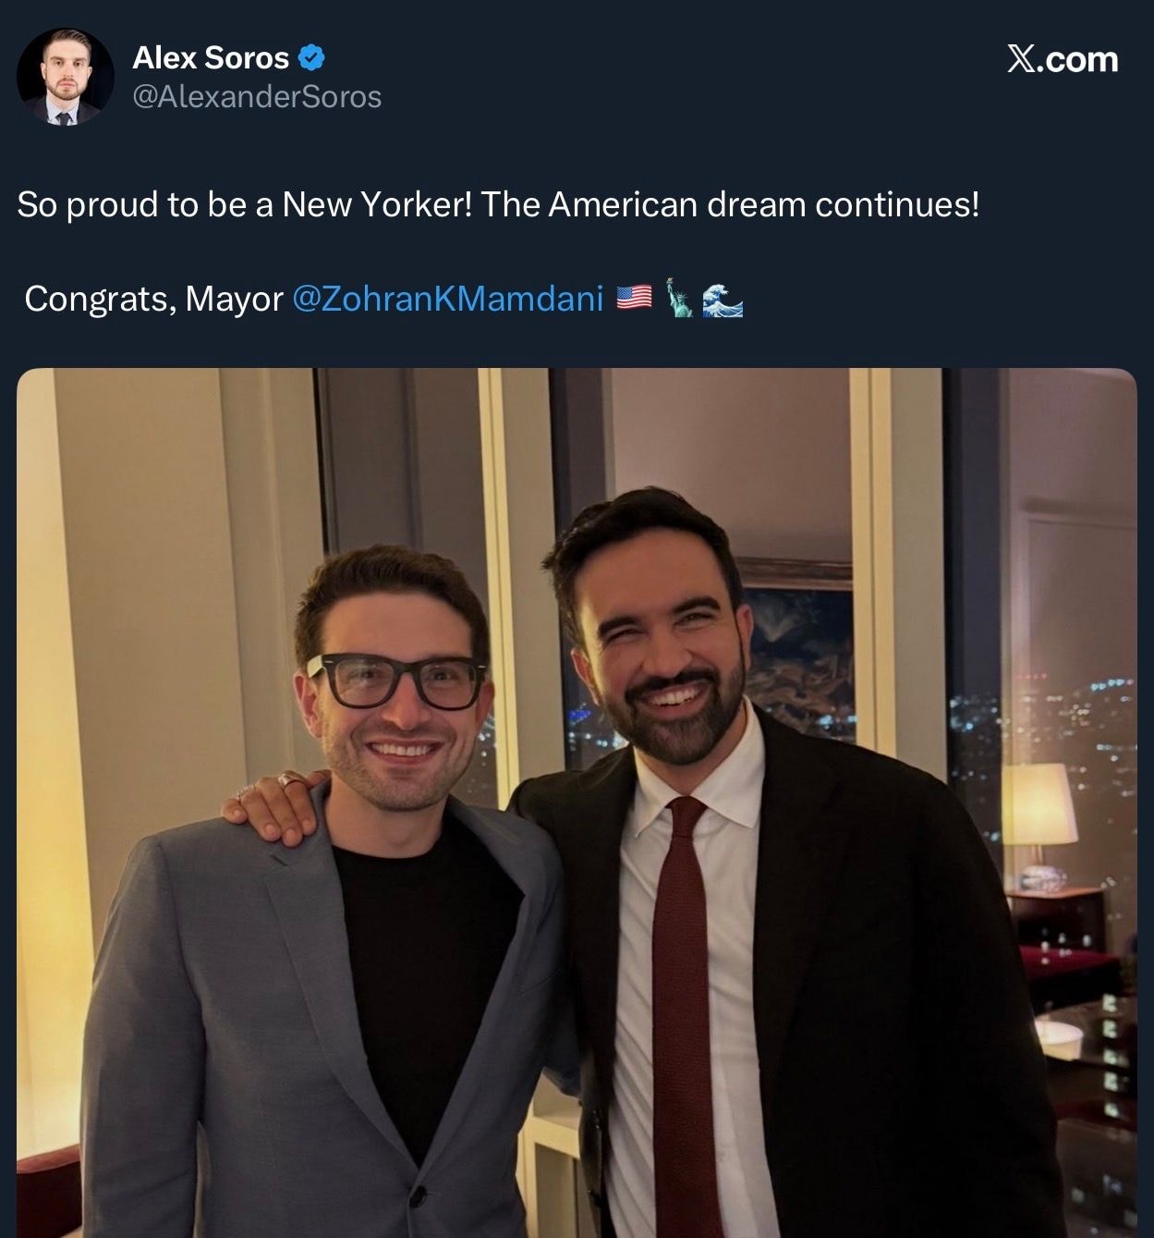Click the X.com logo watermark
1154x1238 pixels.
[x=1062, y=59]
